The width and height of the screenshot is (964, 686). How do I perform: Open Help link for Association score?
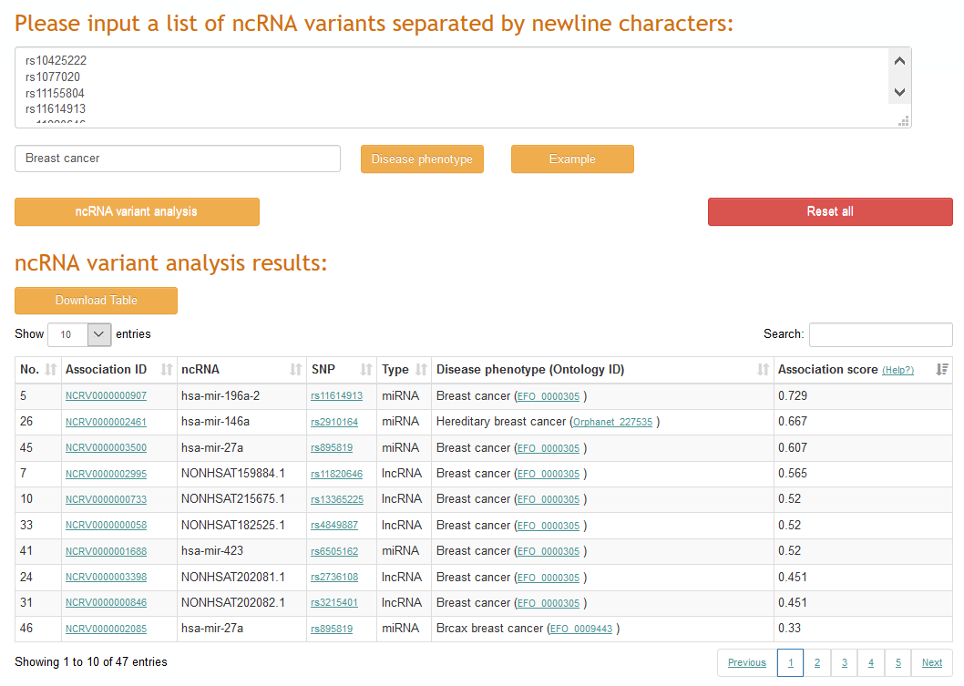(x=897, y=370)
